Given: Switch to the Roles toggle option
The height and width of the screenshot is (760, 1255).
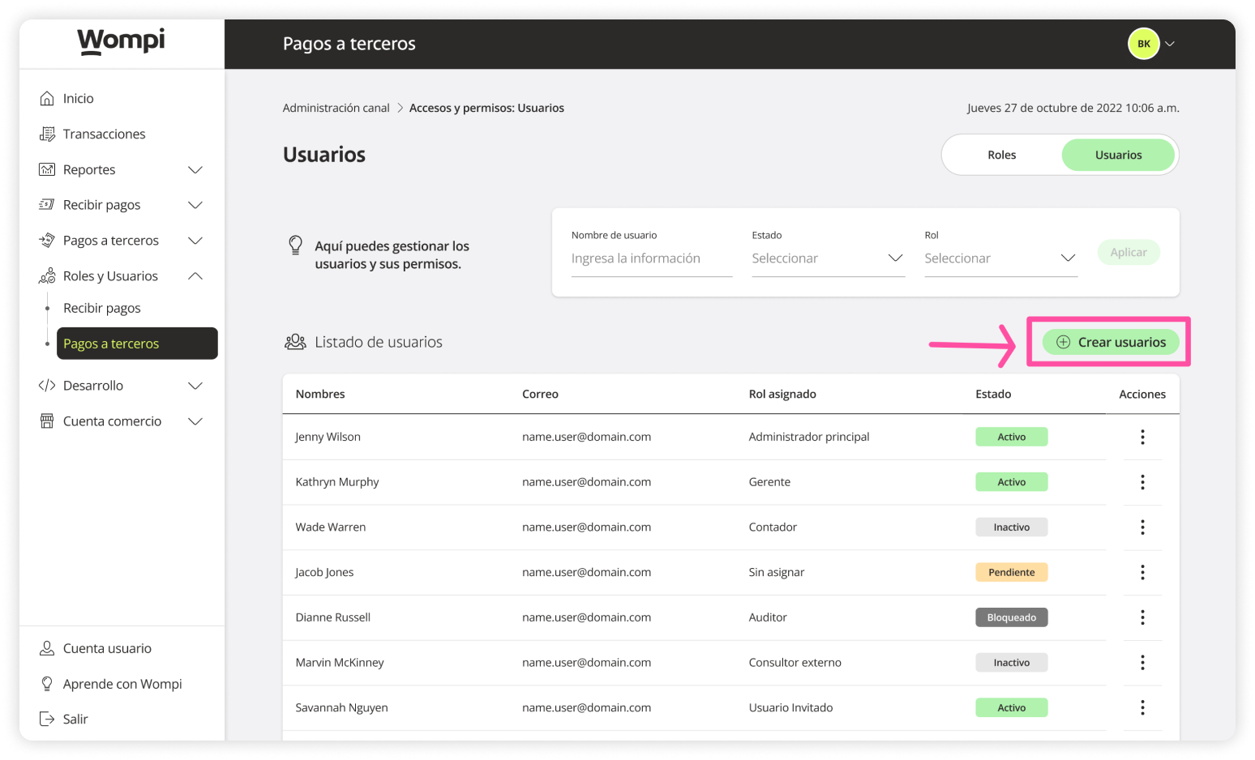Looking at the screenshot, I should click(1001, 155).
